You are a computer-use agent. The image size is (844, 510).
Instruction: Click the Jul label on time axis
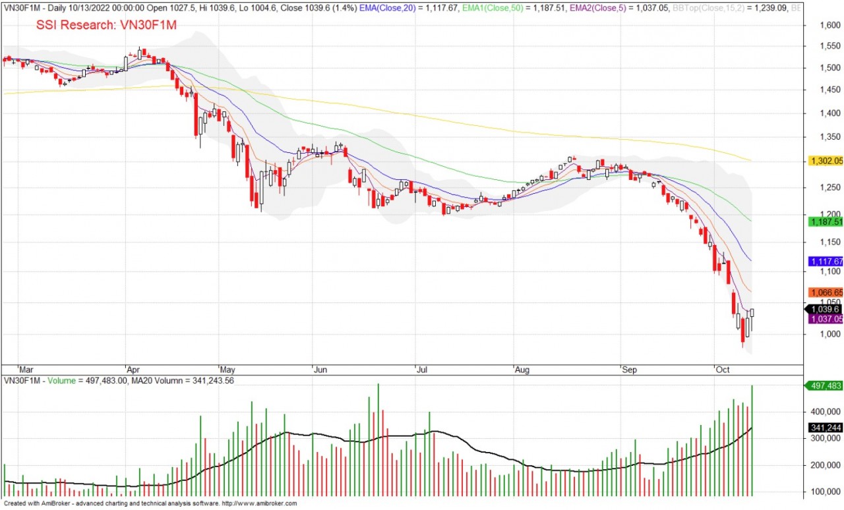(423, 370)
